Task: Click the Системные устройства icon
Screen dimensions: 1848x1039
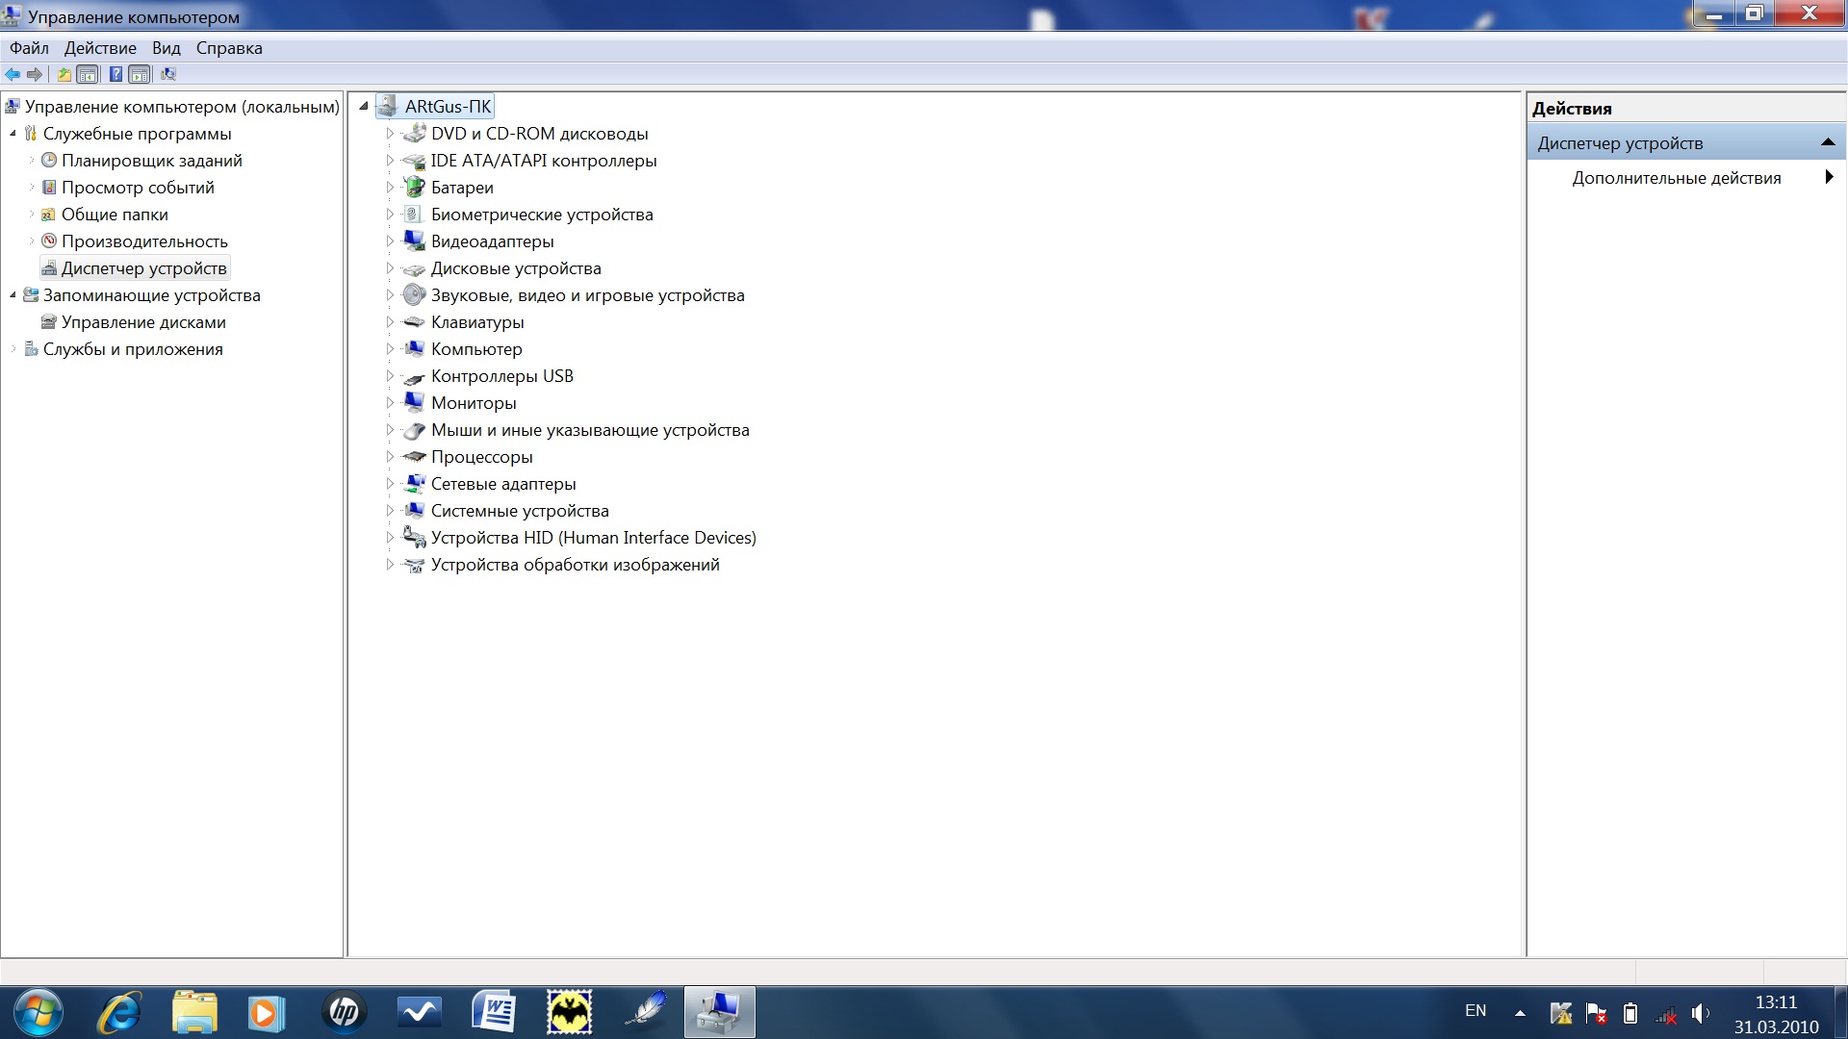Action: [414, 510]
